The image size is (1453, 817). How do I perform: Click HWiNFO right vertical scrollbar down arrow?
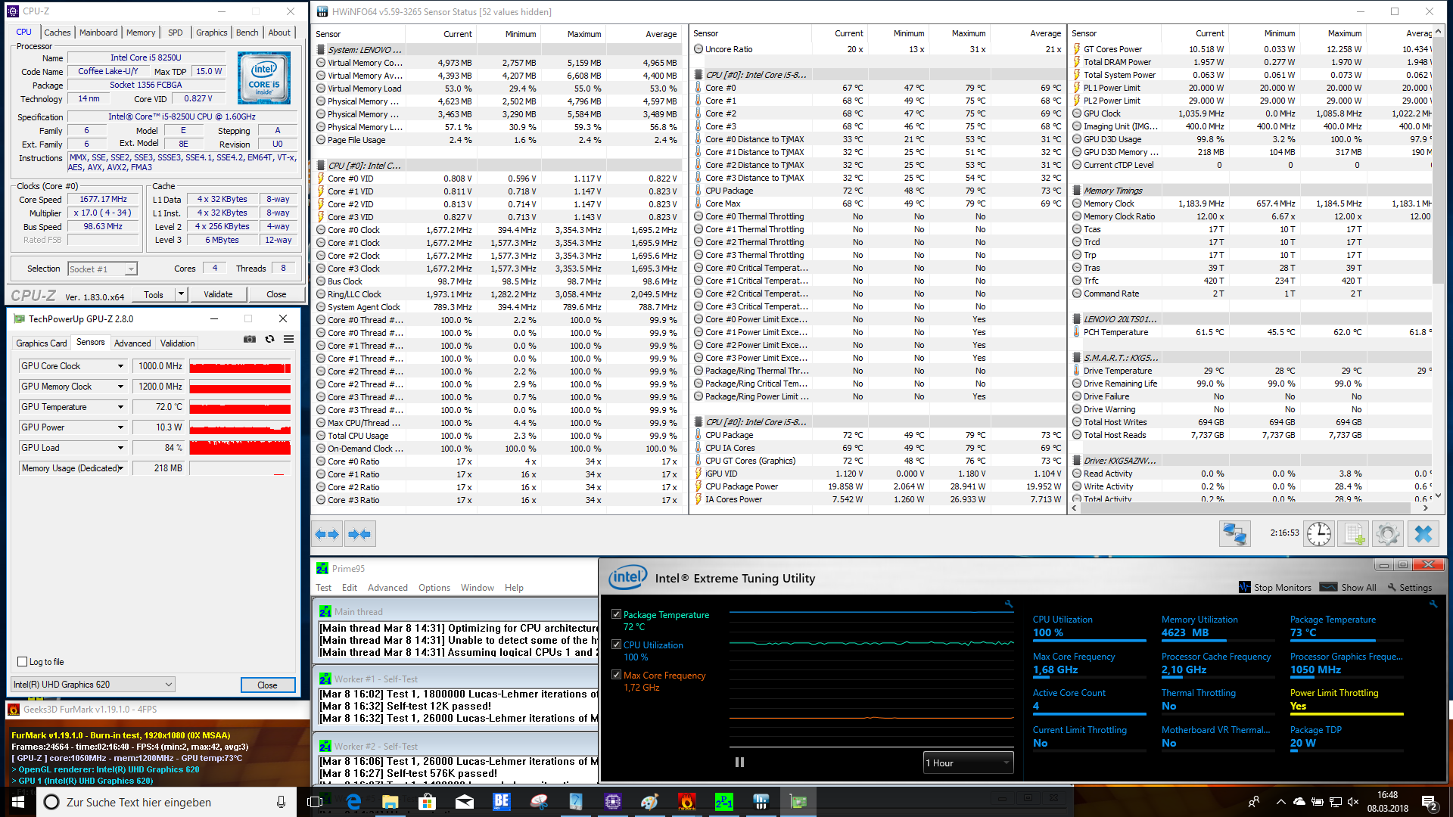point(1438,495)
